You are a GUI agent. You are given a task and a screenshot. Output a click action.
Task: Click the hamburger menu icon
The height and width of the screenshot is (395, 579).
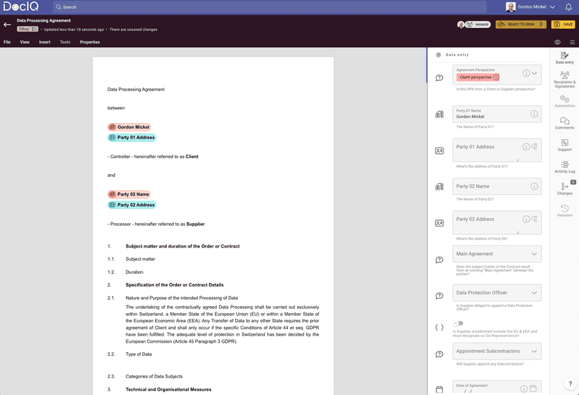point(572,42)
